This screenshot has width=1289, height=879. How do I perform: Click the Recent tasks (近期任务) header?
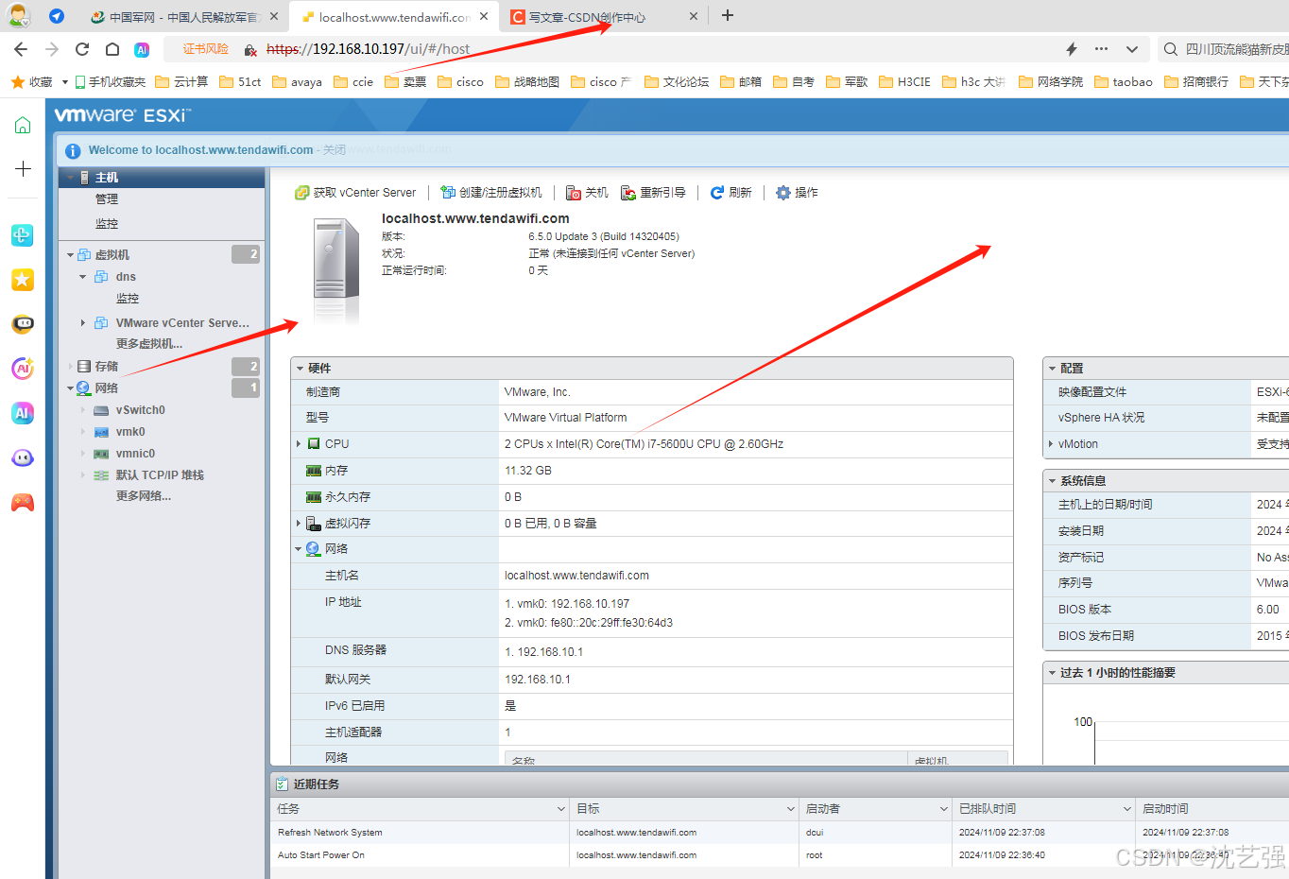click(317, 784)
